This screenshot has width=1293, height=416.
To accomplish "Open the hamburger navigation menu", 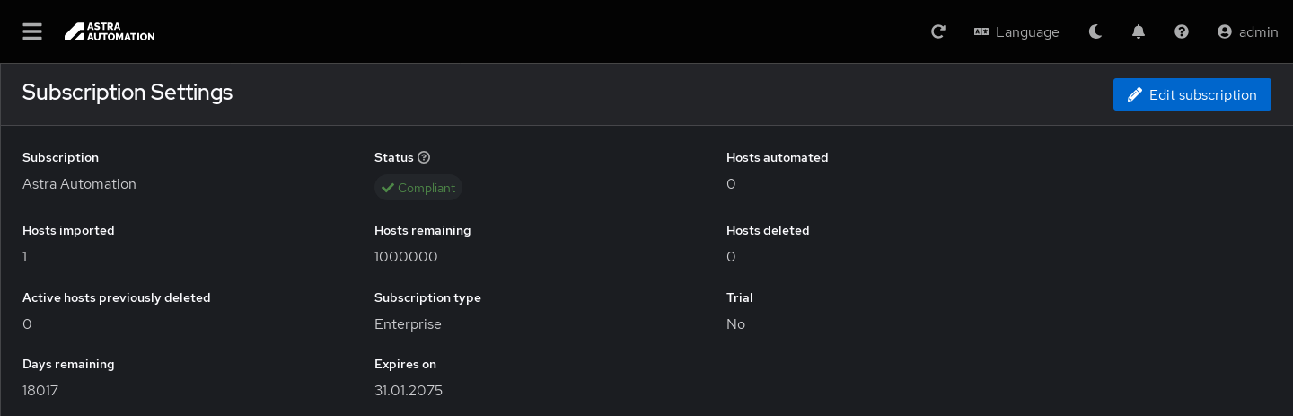I will (32, 31).
